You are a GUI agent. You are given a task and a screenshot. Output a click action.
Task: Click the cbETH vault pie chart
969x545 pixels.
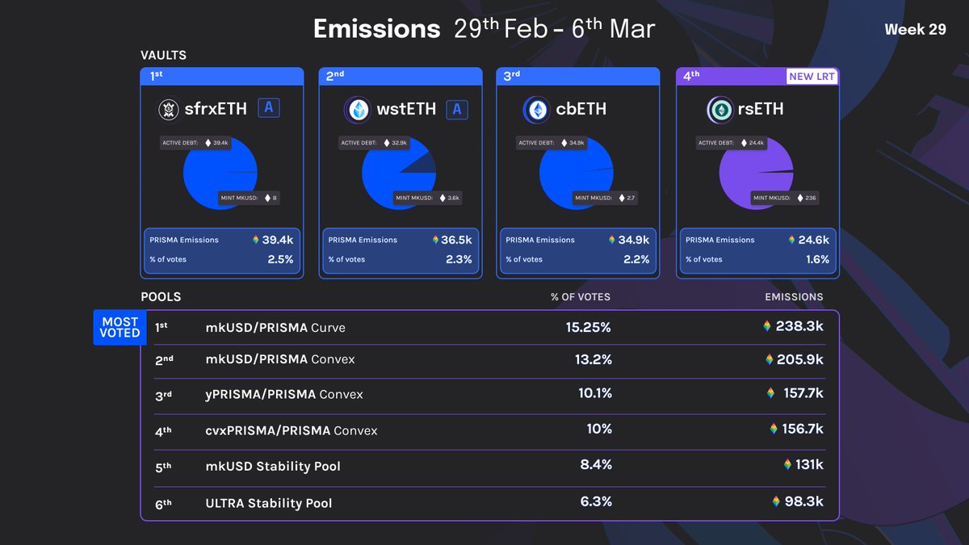[577, 173]
